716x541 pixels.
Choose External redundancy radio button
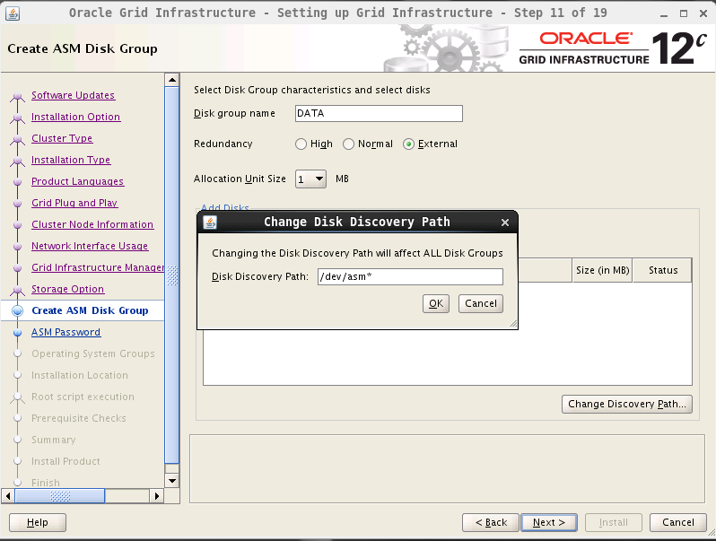point(409,144)
